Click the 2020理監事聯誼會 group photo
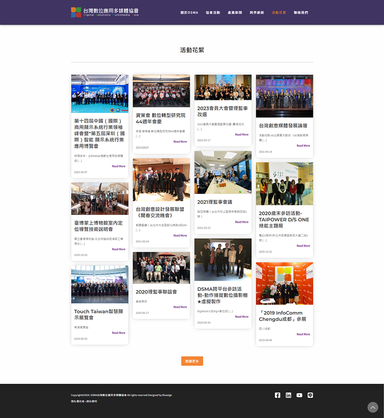Viewport: 384px width, 418px height. (161, 268)
